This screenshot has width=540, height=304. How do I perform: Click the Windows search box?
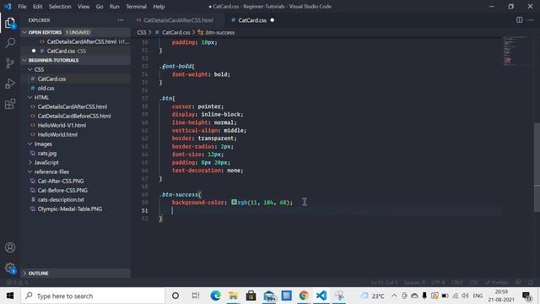pyautogui.click(x=93, y=296)
